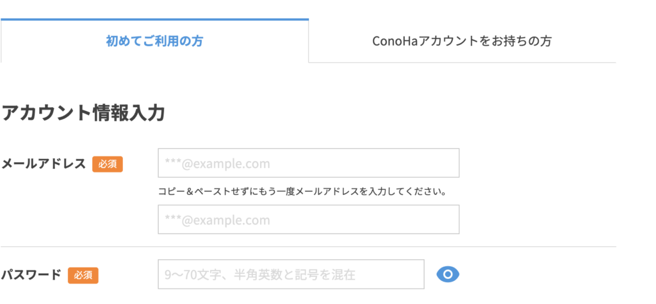Click the 必須 badge beside メールアドレス
656x304 pixels.
click(x=108, y=164)
